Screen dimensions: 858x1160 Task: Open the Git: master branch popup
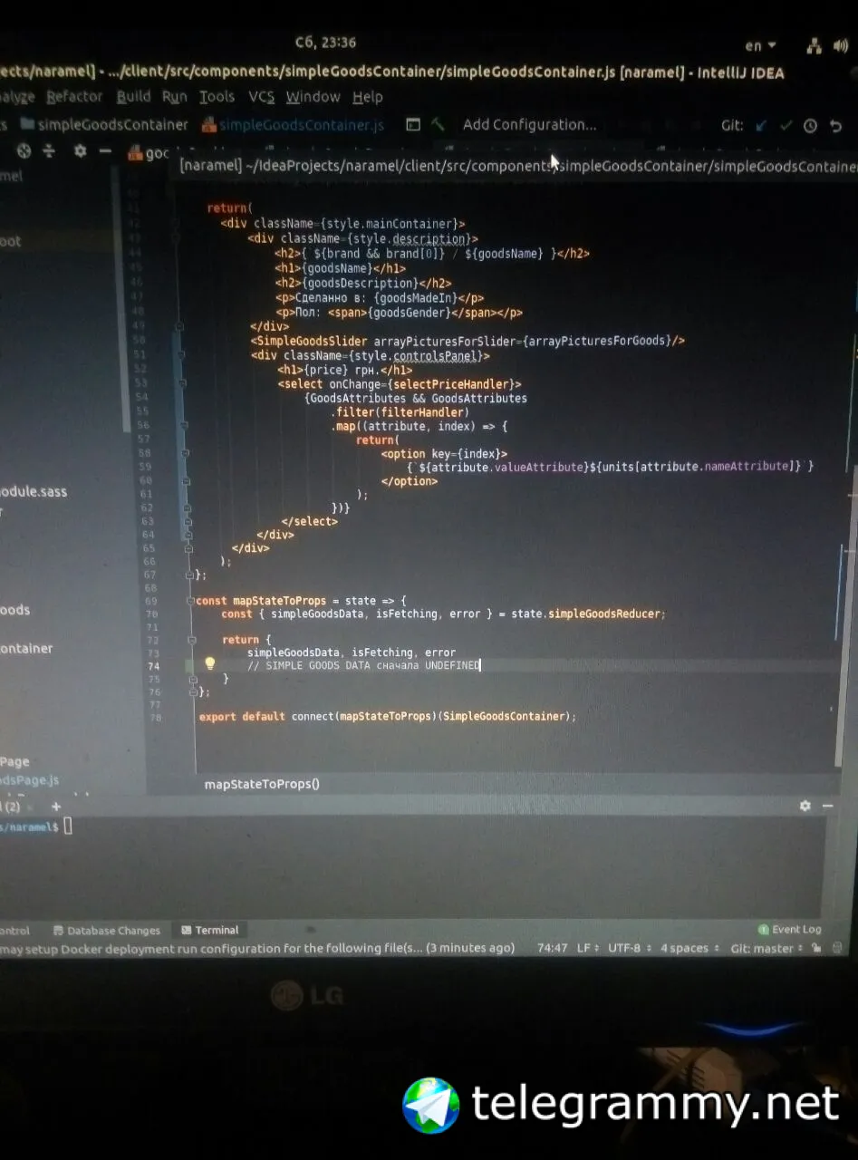[x=766, y=948]
